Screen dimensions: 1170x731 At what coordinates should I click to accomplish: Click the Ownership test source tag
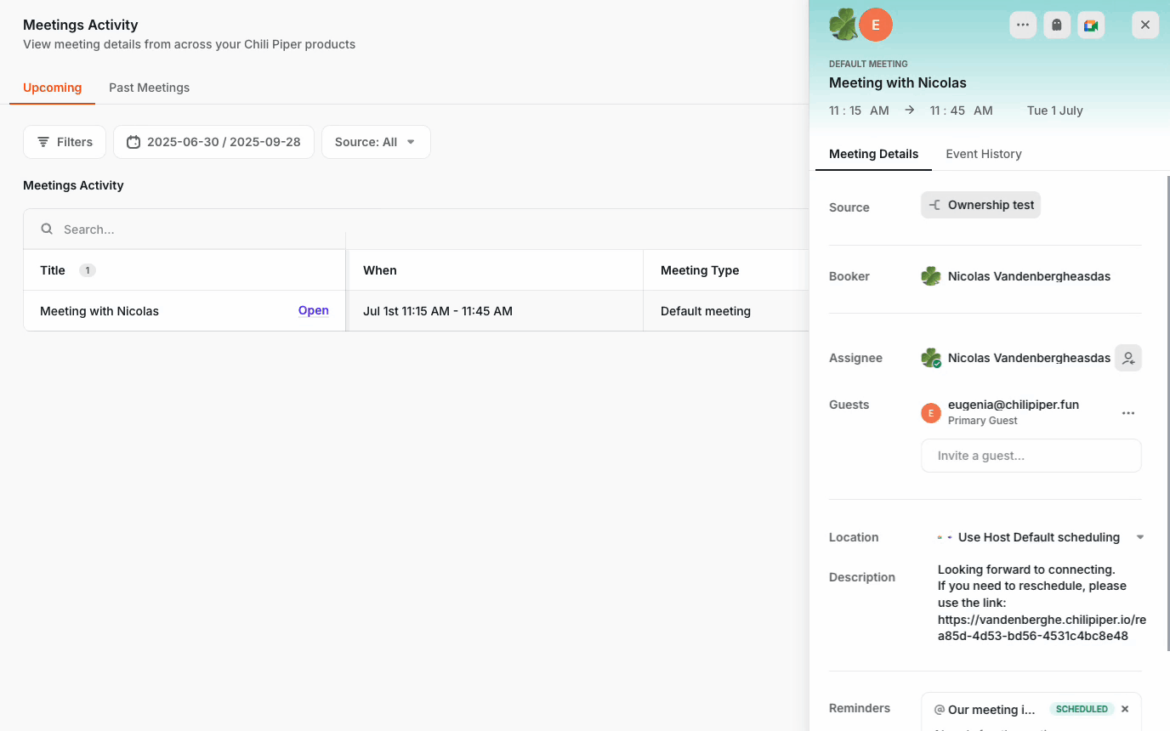coord(980,205)
